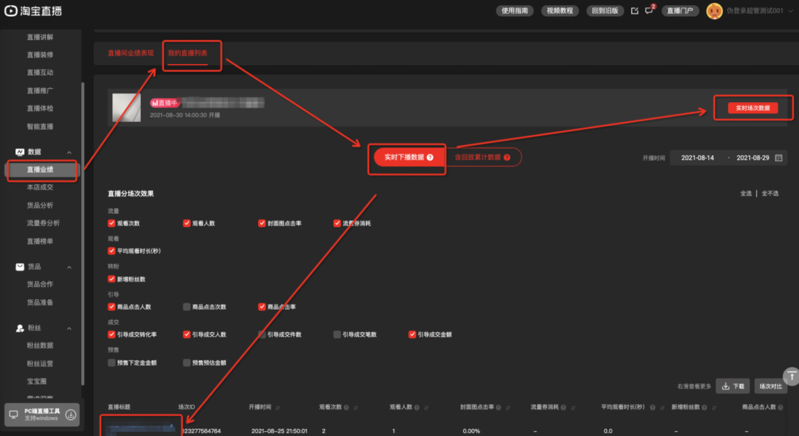
Task: Collapse the 货品 sidebar section
Action: (x=69, y=267)
